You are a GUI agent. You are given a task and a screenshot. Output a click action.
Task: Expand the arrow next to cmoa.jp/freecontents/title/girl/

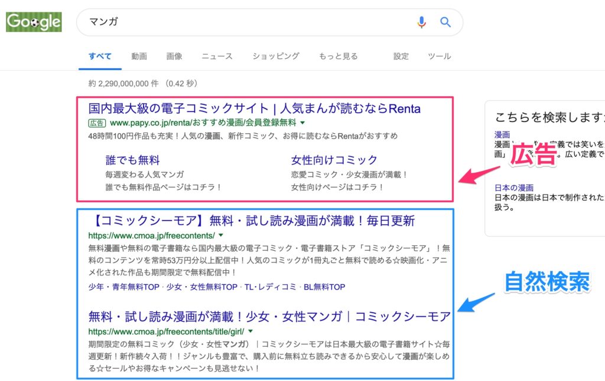tap(251, 331)
